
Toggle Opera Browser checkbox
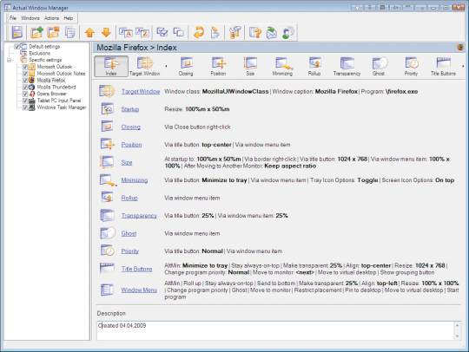click(x=25, y=94)
